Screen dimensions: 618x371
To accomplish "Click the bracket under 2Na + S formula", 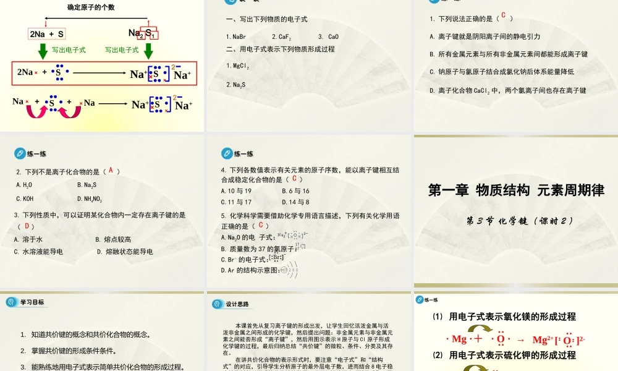I will (x=46, y=34).
